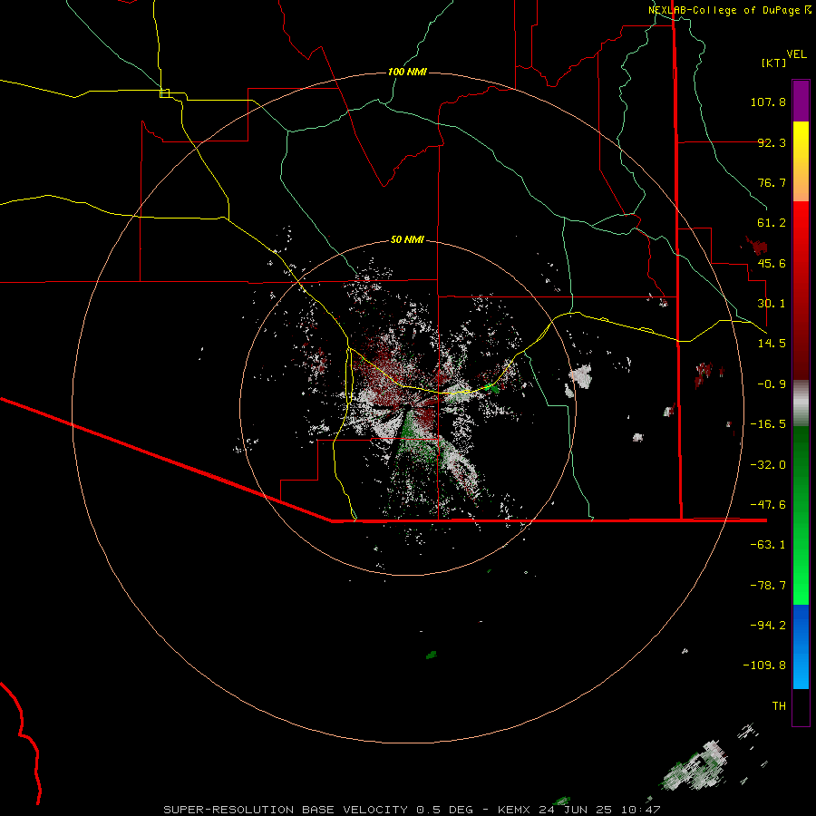The width and height of the screenshot is (816, 816).
Task: Click the 100 NMI range ring label
Action: (x=407, y=72)
